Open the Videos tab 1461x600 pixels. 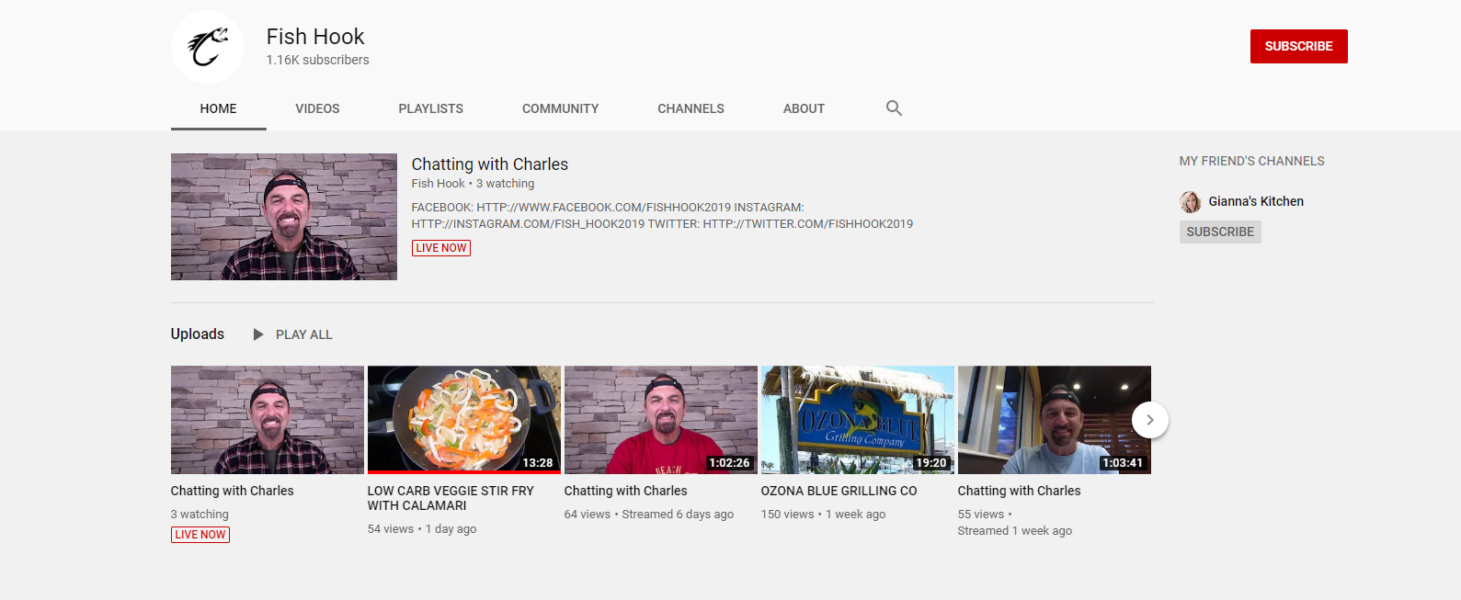coord(317,108)
